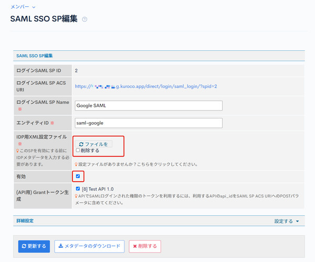Check the 削除する checkbox under file upload
Image resolution: width=315 pixels, height=262 pixels.
pyautogui.click(x=78, y=150)
